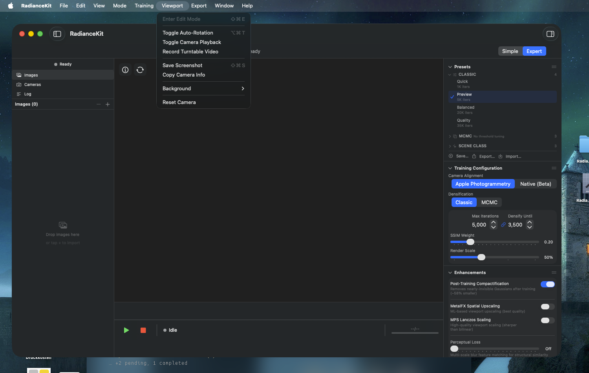589x373 pixels.
Task: Enable MPS Lanczos Scaling
Action: point(548,320)
